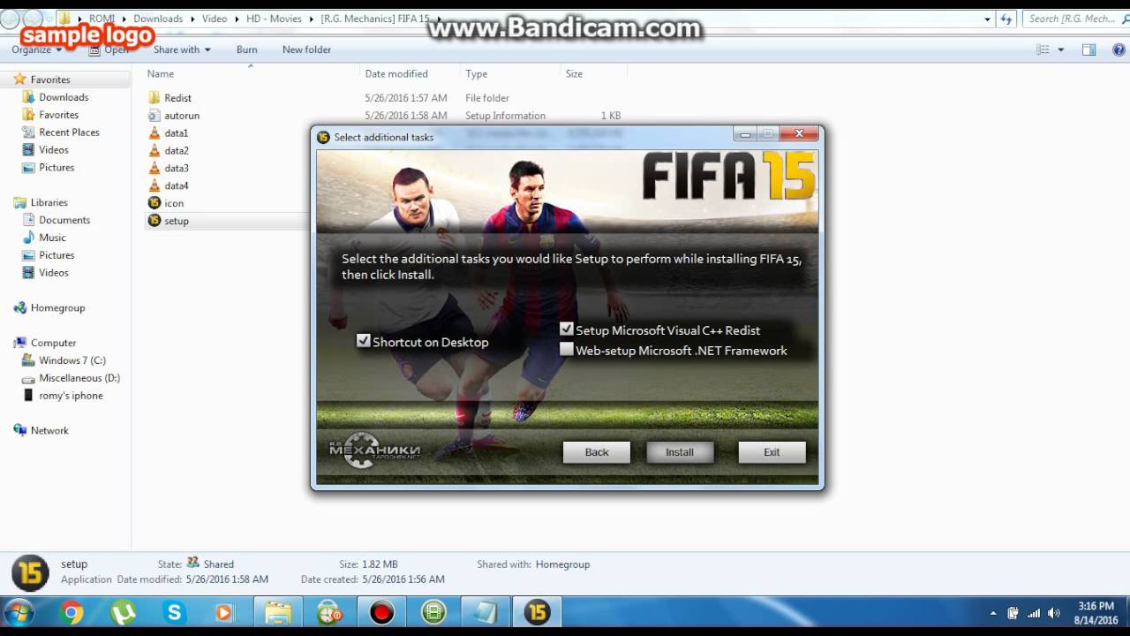Open the Documents library
Image resolution: width=1130 pixels, height=636 pixels.
tap(64, 220)
